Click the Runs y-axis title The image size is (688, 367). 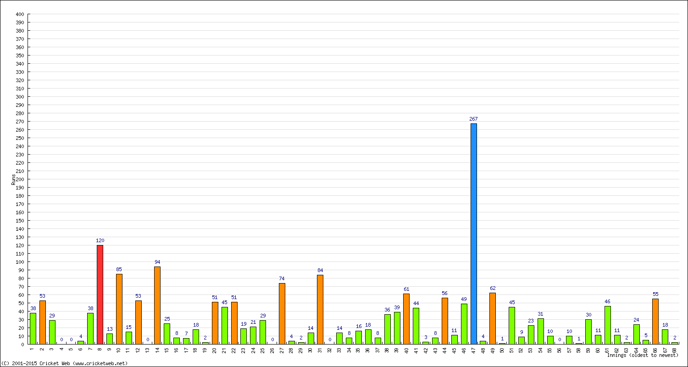pos(13,179)
